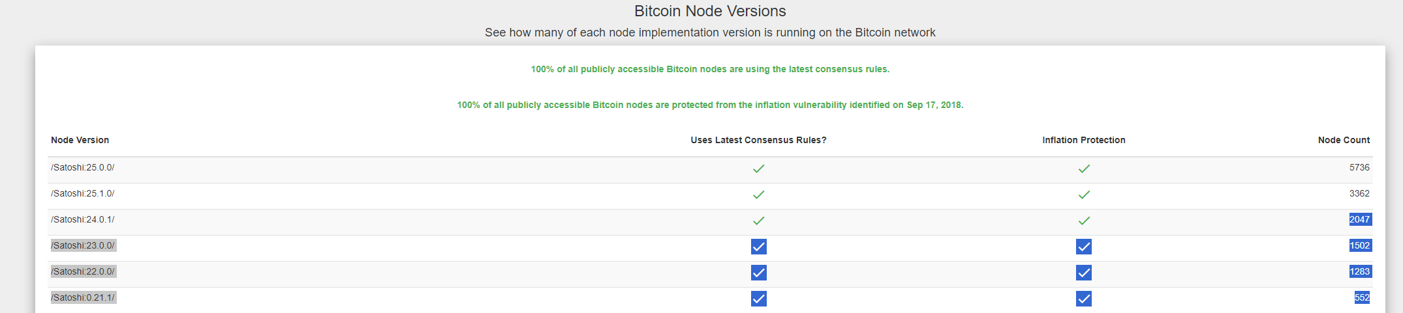Image resolution: width=1403 pixels, height=313 pixels.
Task: Click inflation protection checkmark for Satoshi:25.1.0
Action: pyautogui.click(x=1084, y=195)
